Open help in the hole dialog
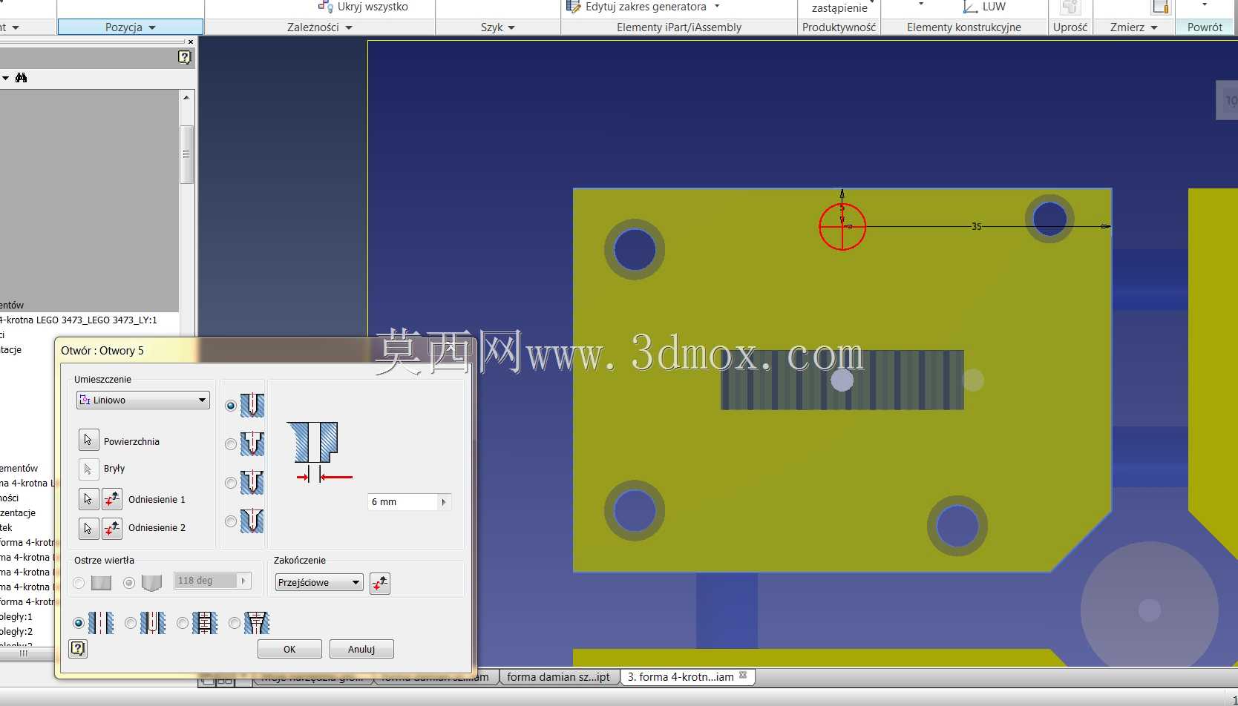 click(78, 649)
